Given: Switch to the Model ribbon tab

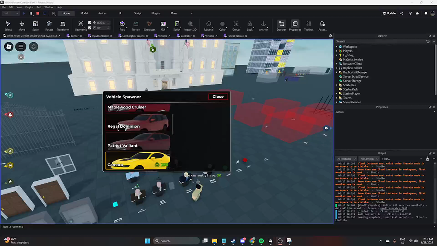Looking at the screenshot, I should pyautogui.click(x=84, y=13).
